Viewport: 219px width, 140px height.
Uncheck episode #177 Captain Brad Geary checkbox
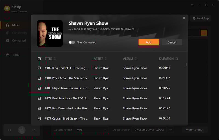(x=39, y=118)
